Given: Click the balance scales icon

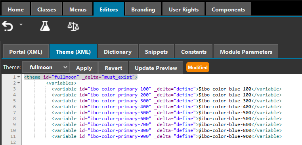Looking at the screenshot, I should 73,26.
